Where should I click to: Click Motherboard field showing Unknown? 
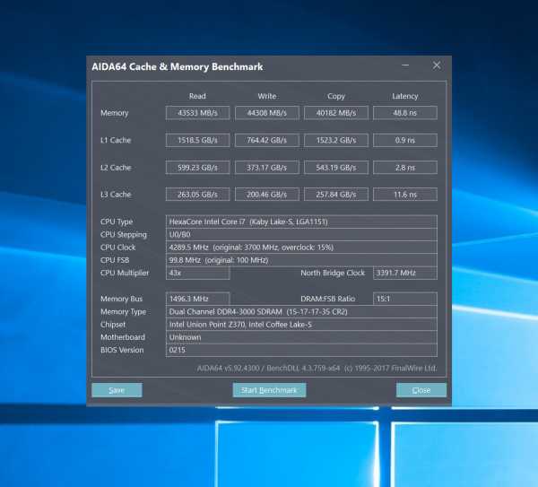[x=301, y=337]
